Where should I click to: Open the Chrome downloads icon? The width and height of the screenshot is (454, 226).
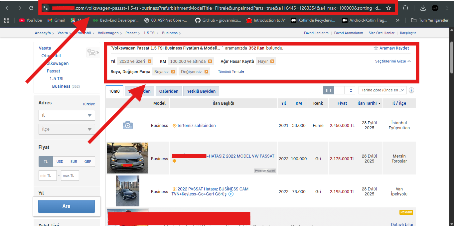[x=423, y=8]
